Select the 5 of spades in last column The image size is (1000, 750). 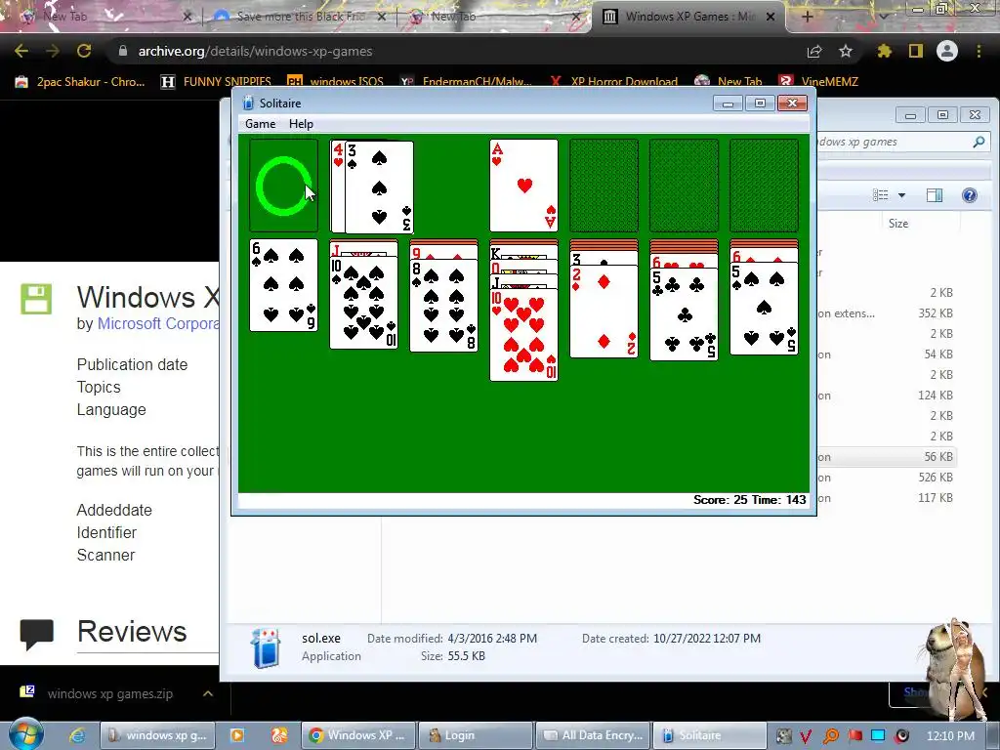764,309
